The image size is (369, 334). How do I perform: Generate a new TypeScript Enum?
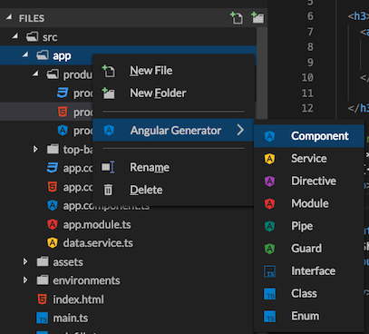[x=309, y=316]
